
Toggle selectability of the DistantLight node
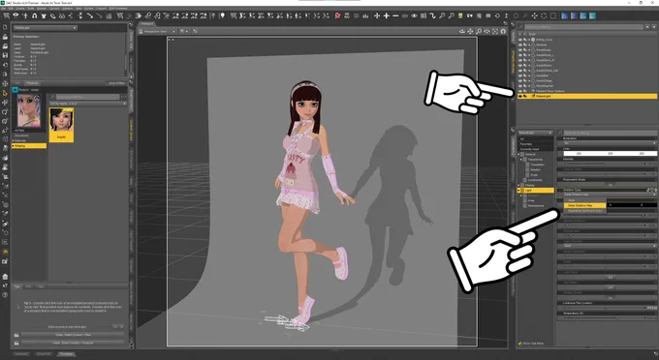(x=525, y=96)
